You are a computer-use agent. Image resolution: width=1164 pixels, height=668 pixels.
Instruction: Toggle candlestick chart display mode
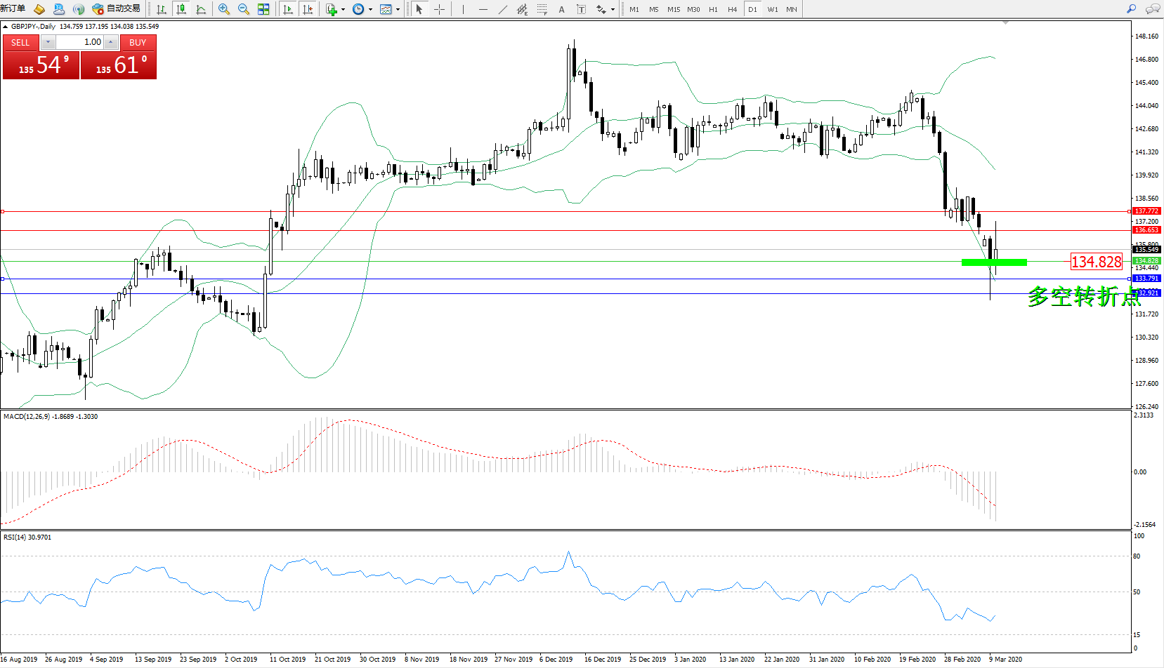[x=181, y=9]
